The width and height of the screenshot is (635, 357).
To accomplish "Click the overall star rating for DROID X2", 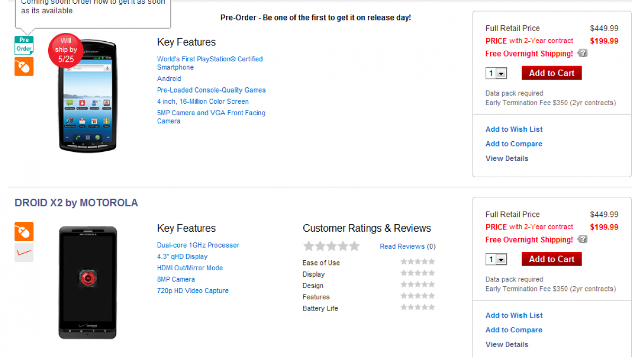I will click(331, 246).
